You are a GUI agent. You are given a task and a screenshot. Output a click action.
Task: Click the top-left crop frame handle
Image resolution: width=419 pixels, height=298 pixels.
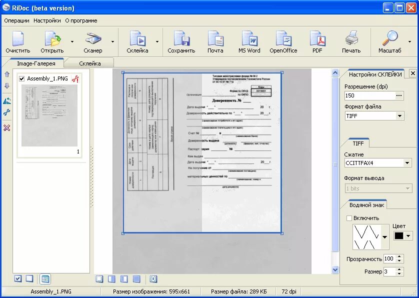(123, 72)
